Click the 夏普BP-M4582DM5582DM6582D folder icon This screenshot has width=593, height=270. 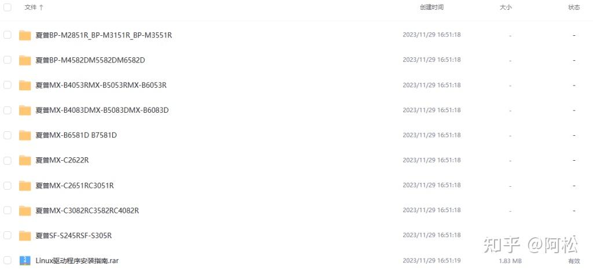[x=25, y=60]
